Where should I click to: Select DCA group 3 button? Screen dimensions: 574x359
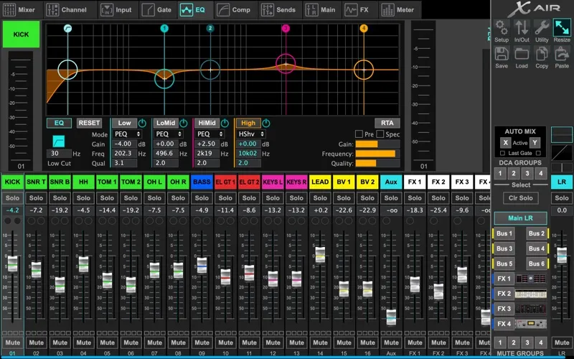(527, 173)
